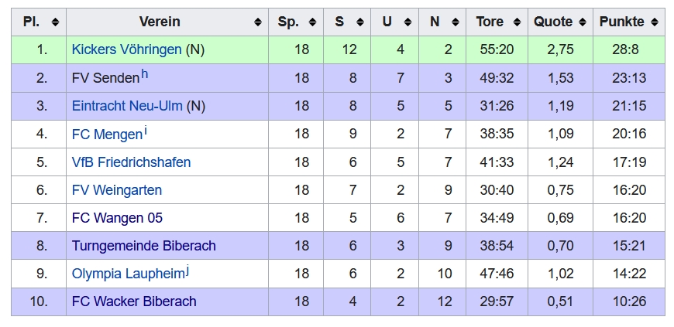Open FV Weingarten link
The image size is (674, 327).
[117, 190]
